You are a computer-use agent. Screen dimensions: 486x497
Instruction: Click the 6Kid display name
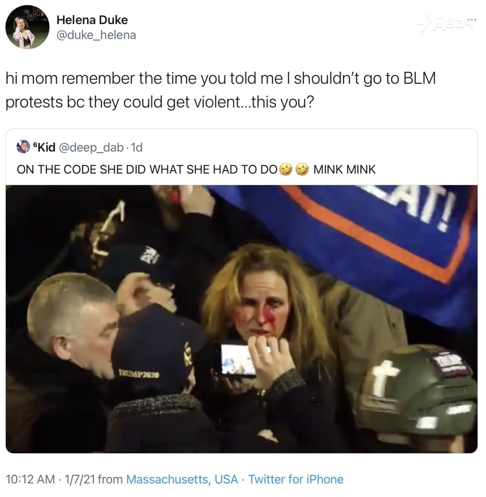pos(44,147)
